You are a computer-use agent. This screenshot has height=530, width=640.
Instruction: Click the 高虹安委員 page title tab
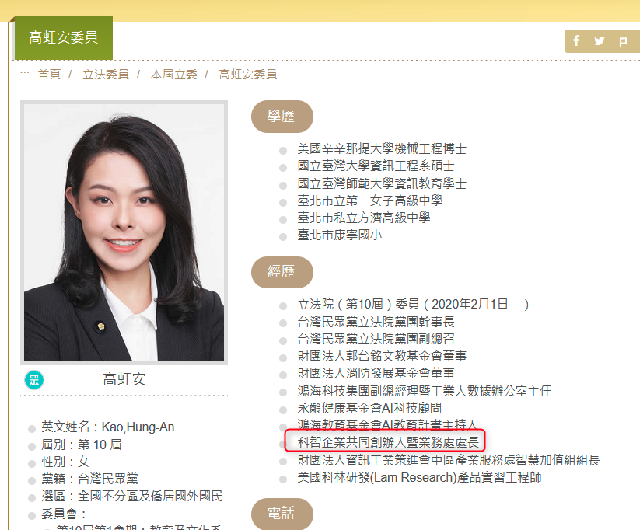click(x=64, y=37)
